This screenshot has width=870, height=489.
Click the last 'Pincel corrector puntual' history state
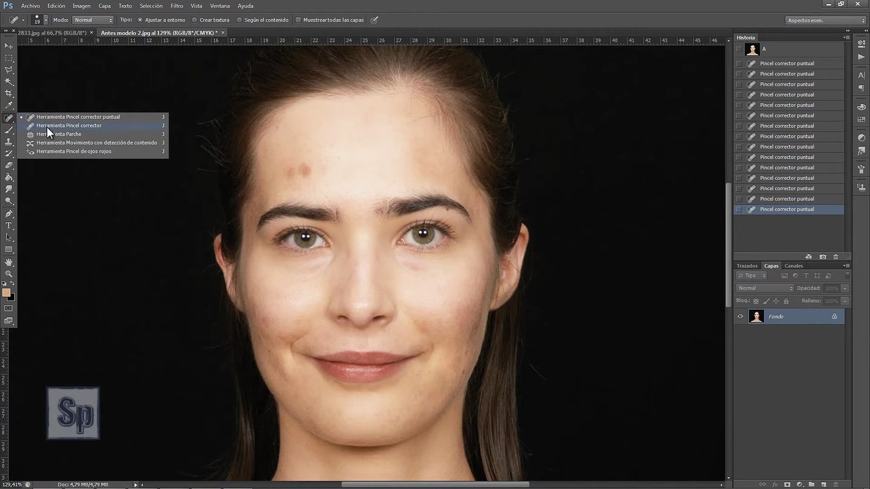coord(786,209)
